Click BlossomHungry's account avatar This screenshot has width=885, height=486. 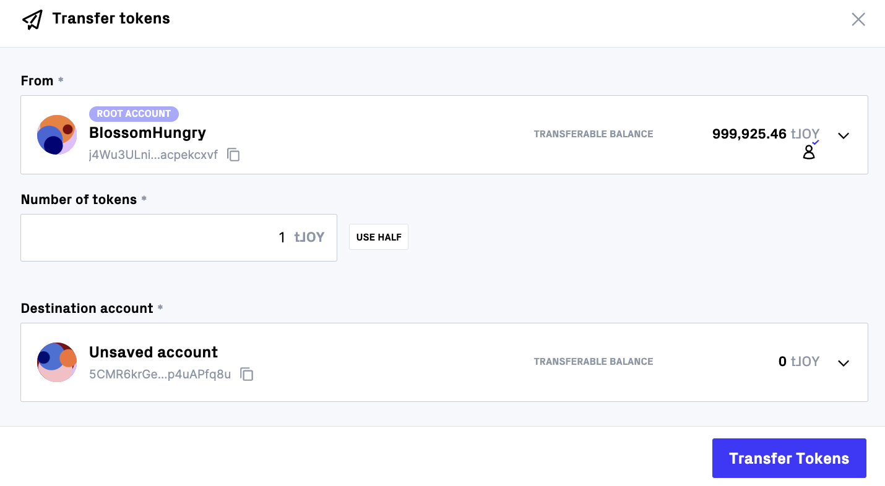(x=56, y=135)
